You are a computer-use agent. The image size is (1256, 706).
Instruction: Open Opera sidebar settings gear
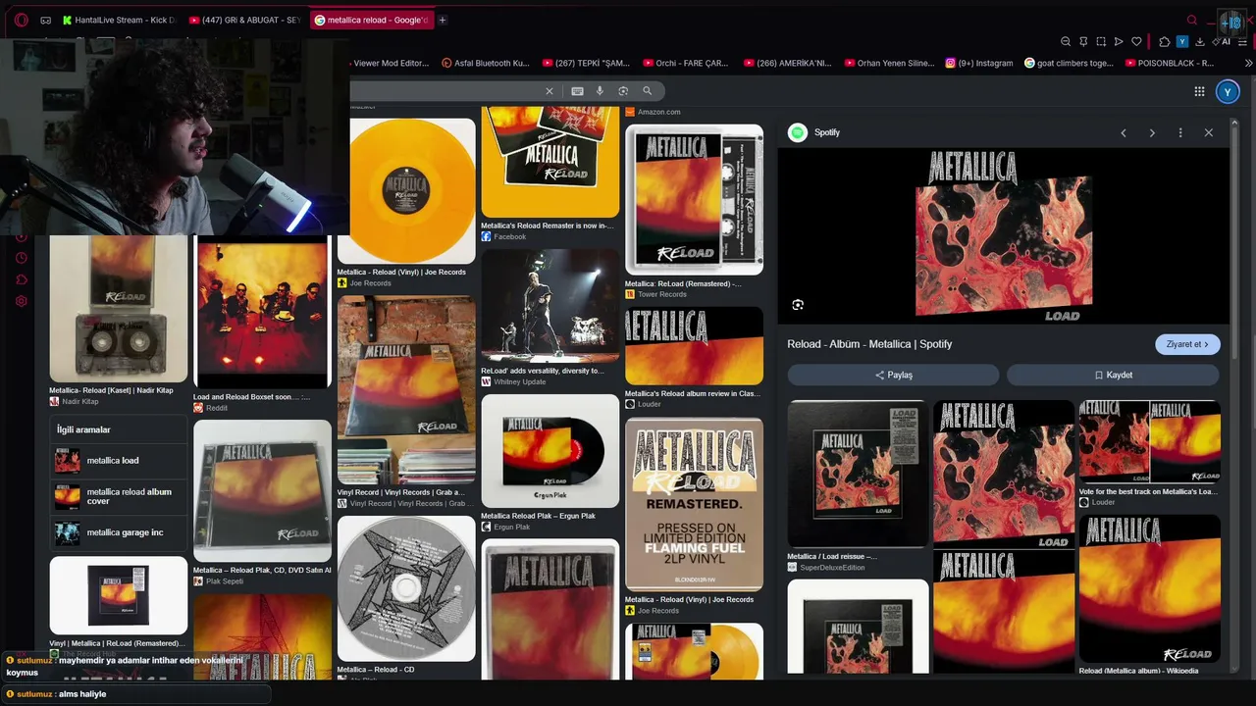(x=21, y=301)
